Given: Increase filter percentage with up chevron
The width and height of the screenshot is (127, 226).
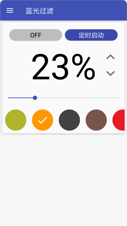Looking at the screenshot, I should tap(110, 57).
